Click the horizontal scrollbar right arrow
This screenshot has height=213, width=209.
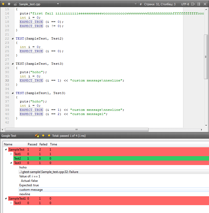(201, 130)
